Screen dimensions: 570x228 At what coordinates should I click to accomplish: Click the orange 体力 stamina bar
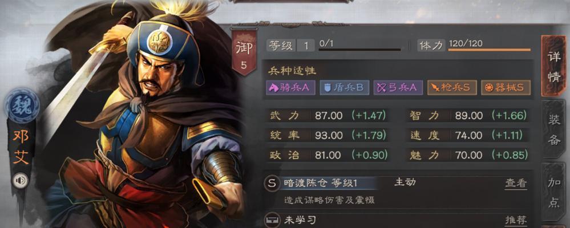pyautogui.click(x=490, y=50)
